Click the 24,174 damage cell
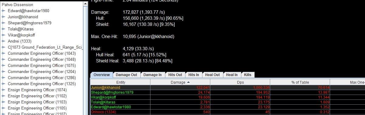This screenshot has height=115, width=365. tap(181, 92)
